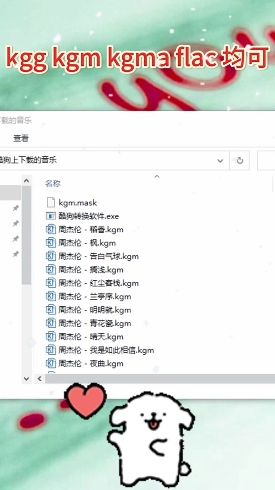The image size is (275, 490).
Task: Click the icon of 周杰伦 - 红尘客栈.kgm
Action: (51, 283)
